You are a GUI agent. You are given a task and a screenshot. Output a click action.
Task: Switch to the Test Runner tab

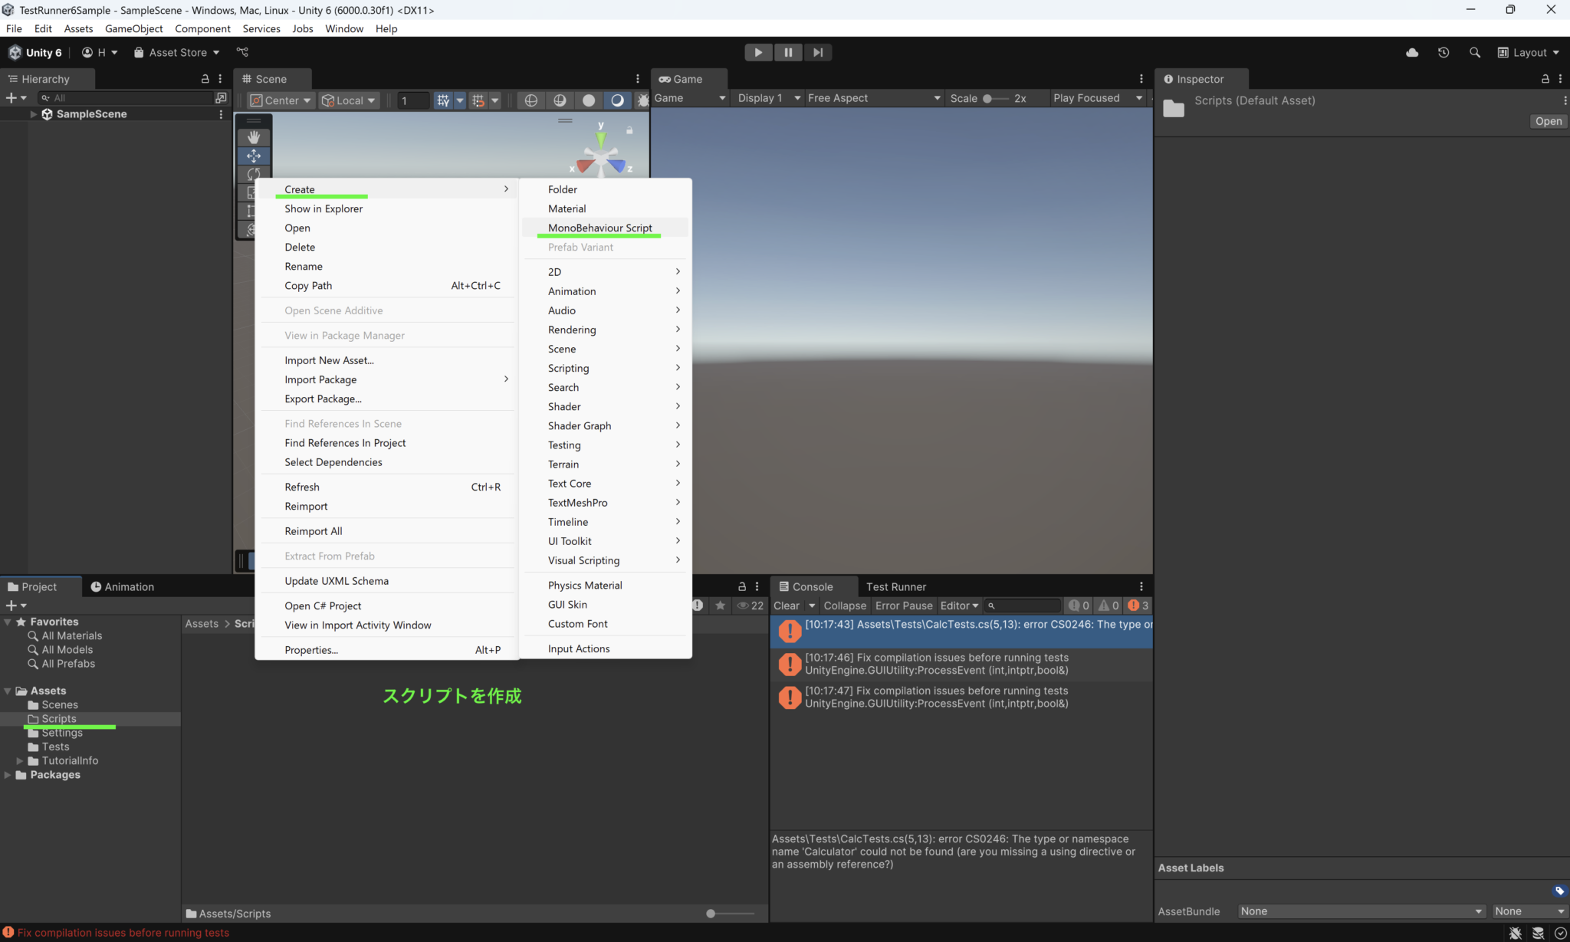tap(895, 586)
